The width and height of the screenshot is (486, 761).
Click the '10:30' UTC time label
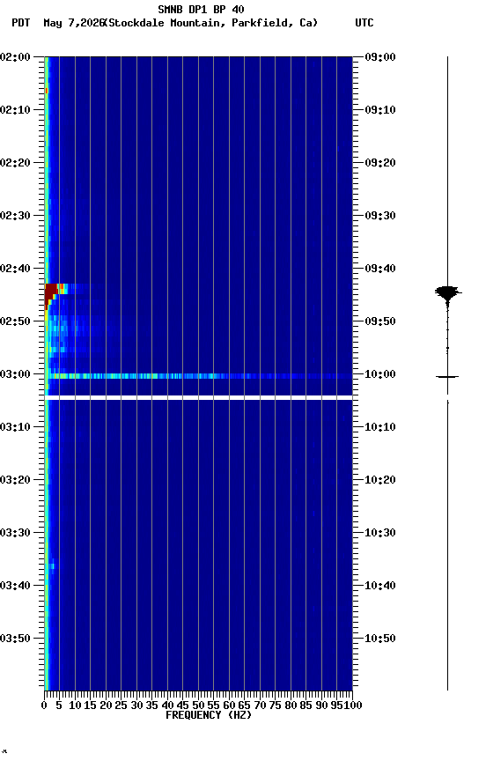[x=380, y=533]
